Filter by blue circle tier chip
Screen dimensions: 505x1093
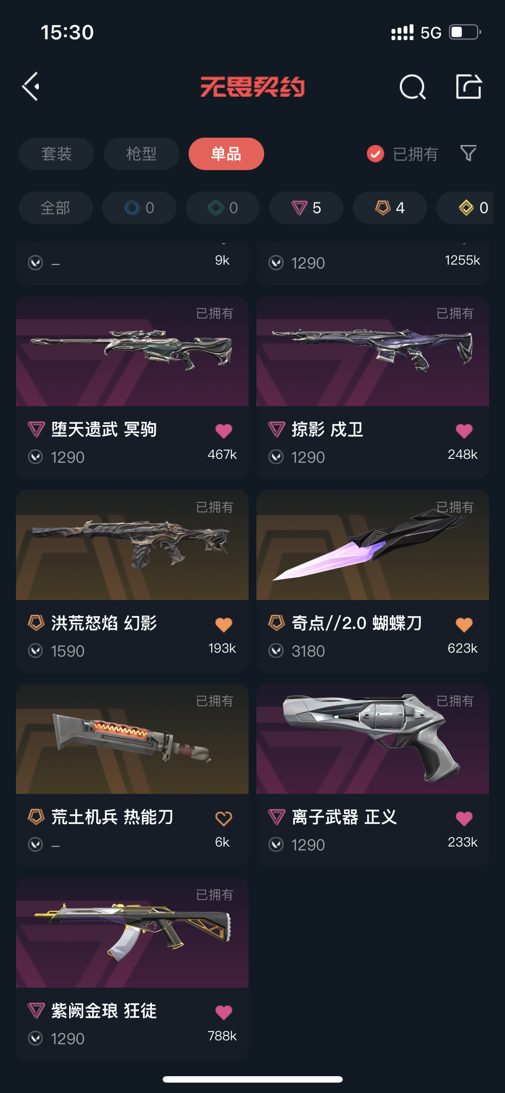(139, 208)
